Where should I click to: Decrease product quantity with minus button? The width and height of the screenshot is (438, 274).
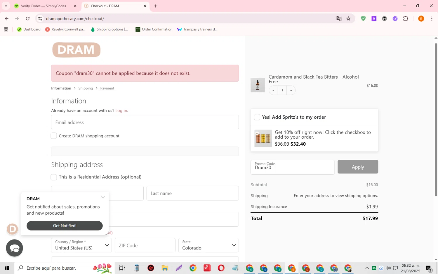(x=273, y=90)
